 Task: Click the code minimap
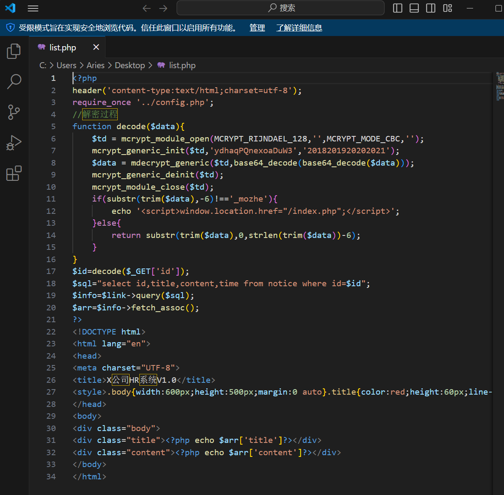coord(500,86)
